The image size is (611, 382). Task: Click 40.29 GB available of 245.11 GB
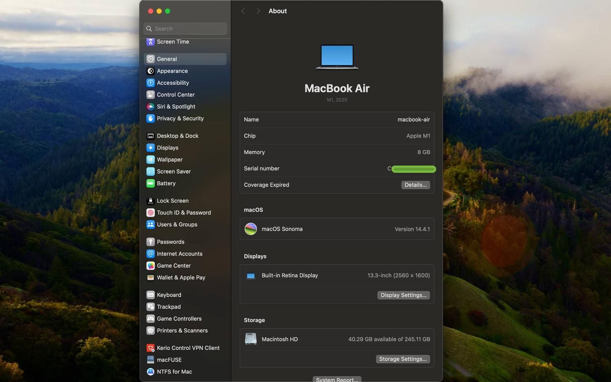389,339
